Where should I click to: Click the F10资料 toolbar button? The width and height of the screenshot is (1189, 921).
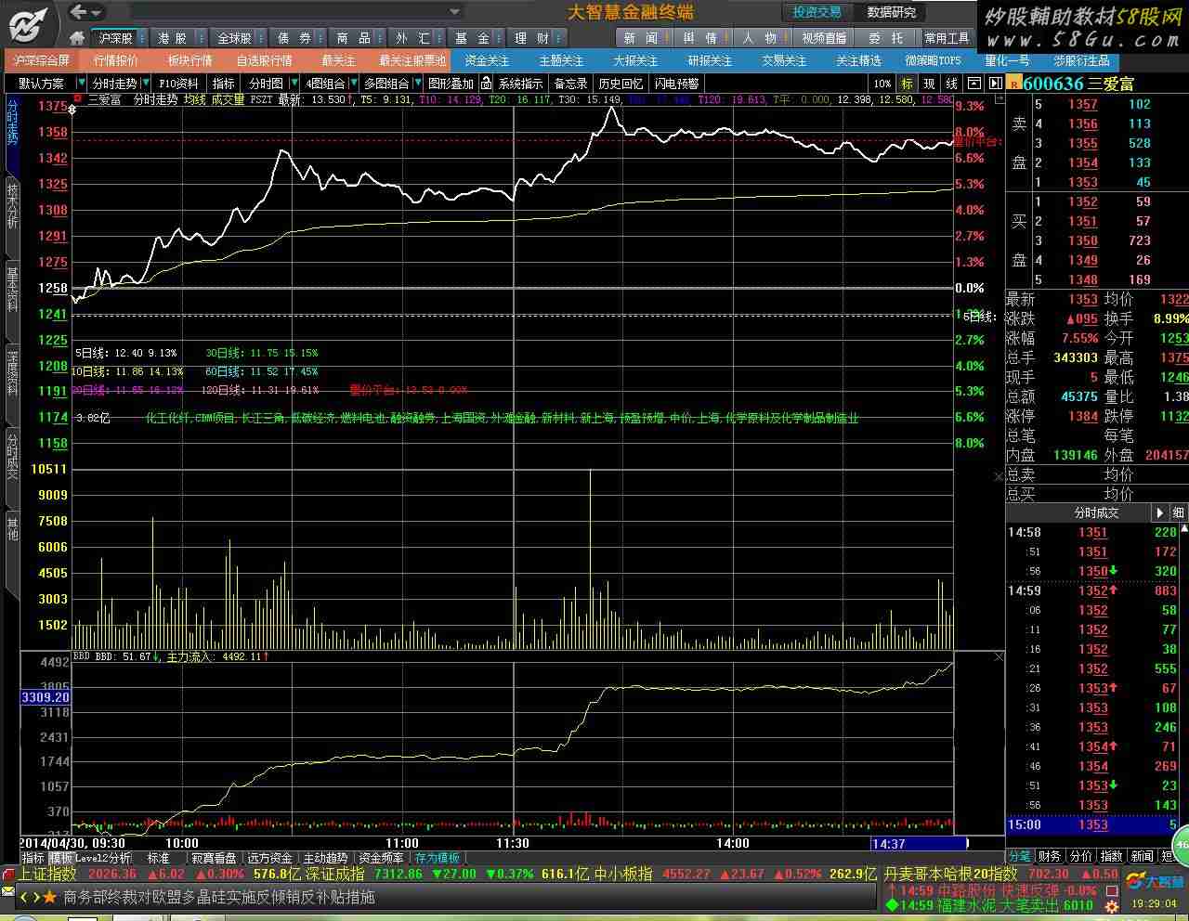[178, 84]
